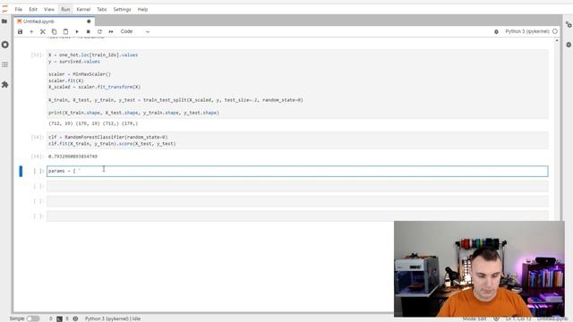
Task: Click the RandomForestClassifier code cell
Action: pos(297,140)
